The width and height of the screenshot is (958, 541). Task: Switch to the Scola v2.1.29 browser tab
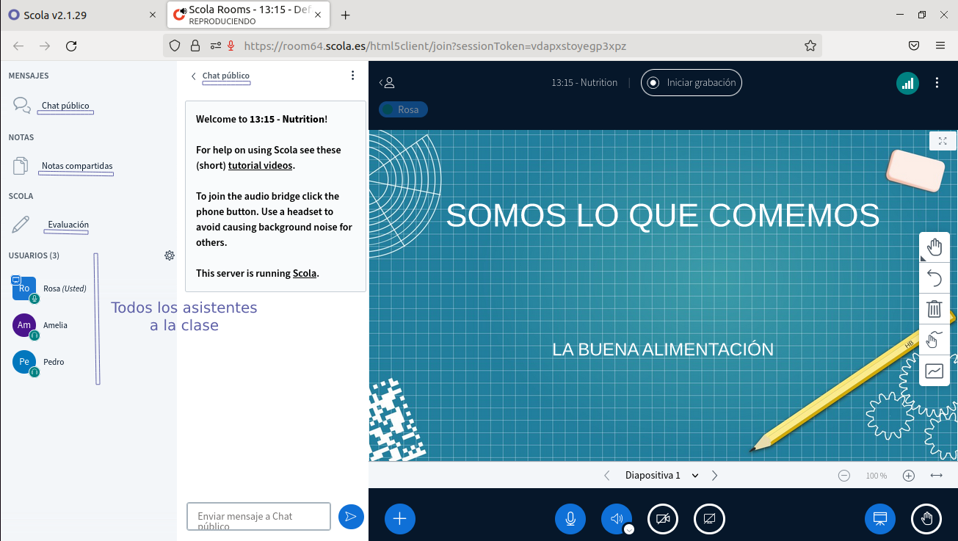click(x=81, y=15)
